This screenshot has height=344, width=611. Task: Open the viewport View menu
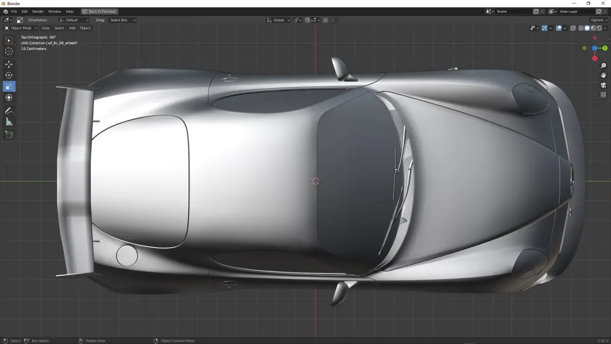(x=45, y=28)
